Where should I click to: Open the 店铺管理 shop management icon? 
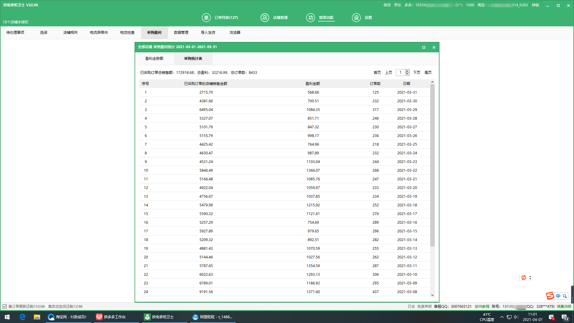[x=265, y=18]
